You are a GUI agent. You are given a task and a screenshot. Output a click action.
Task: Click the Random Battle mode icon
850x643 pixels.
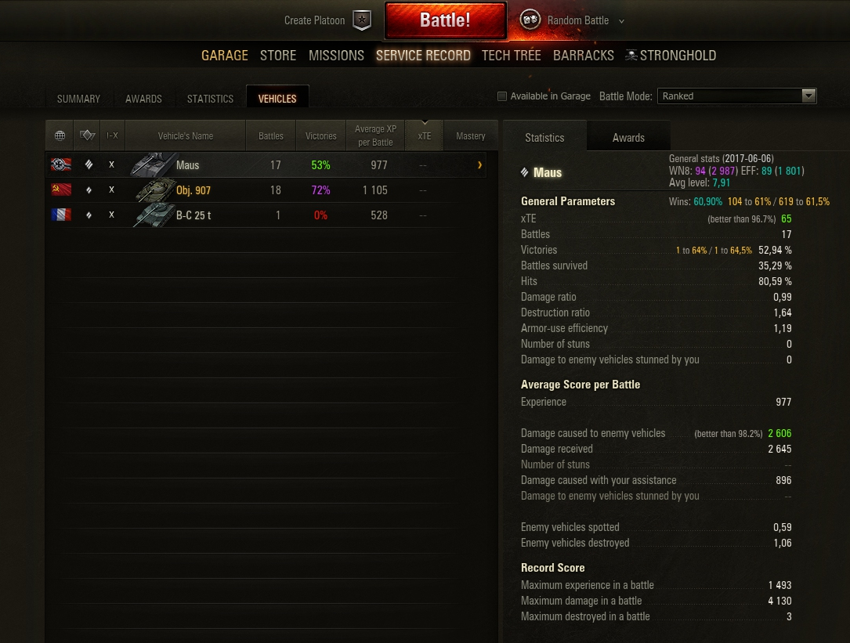click(530, 20)
